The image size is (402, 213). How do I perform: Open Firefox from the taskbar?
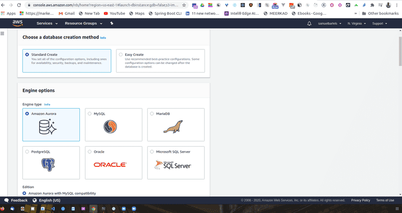click(3, 209)
